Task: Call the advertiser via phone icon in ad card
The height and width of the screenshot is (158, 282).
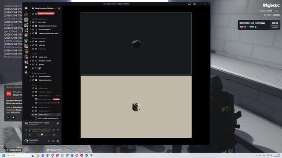Action: tap(8, 117)
